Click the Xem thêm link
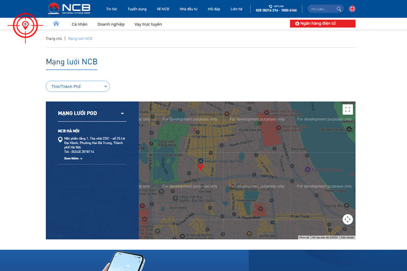Viewport: 407px width, 271px height. tap(73, 158)
